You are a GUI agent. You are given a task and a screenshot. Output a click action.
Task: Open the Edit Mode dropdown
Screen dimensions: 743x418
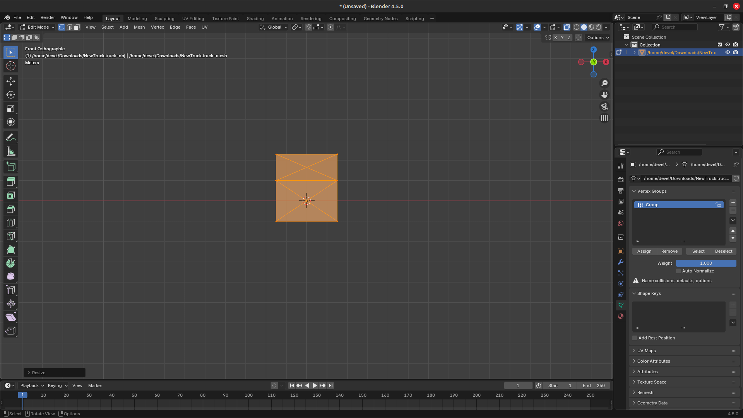(x=38, y=27)
